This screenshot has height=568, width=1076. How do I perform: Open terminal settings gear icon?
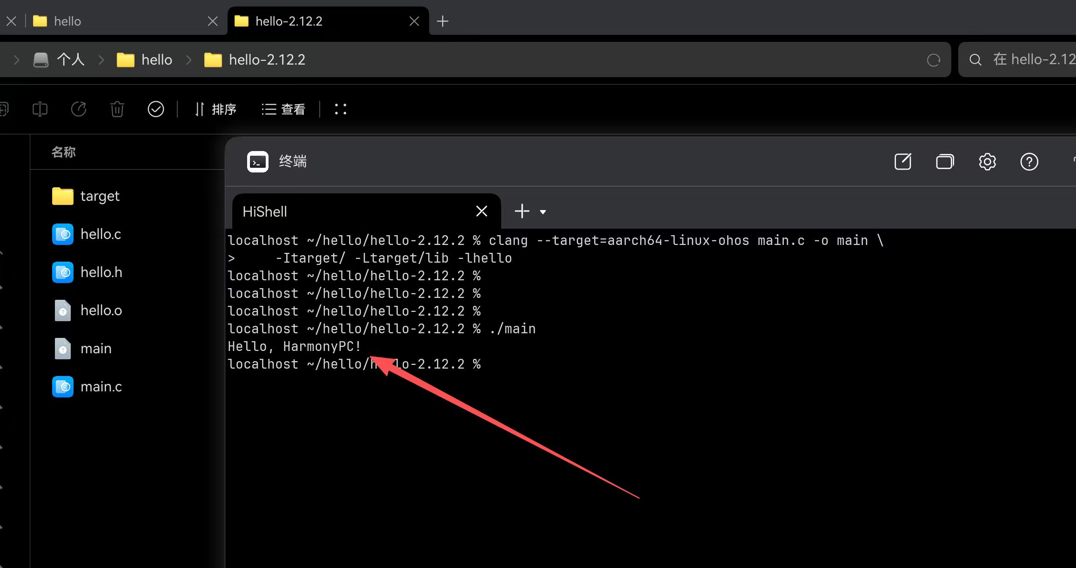(987, 162)
